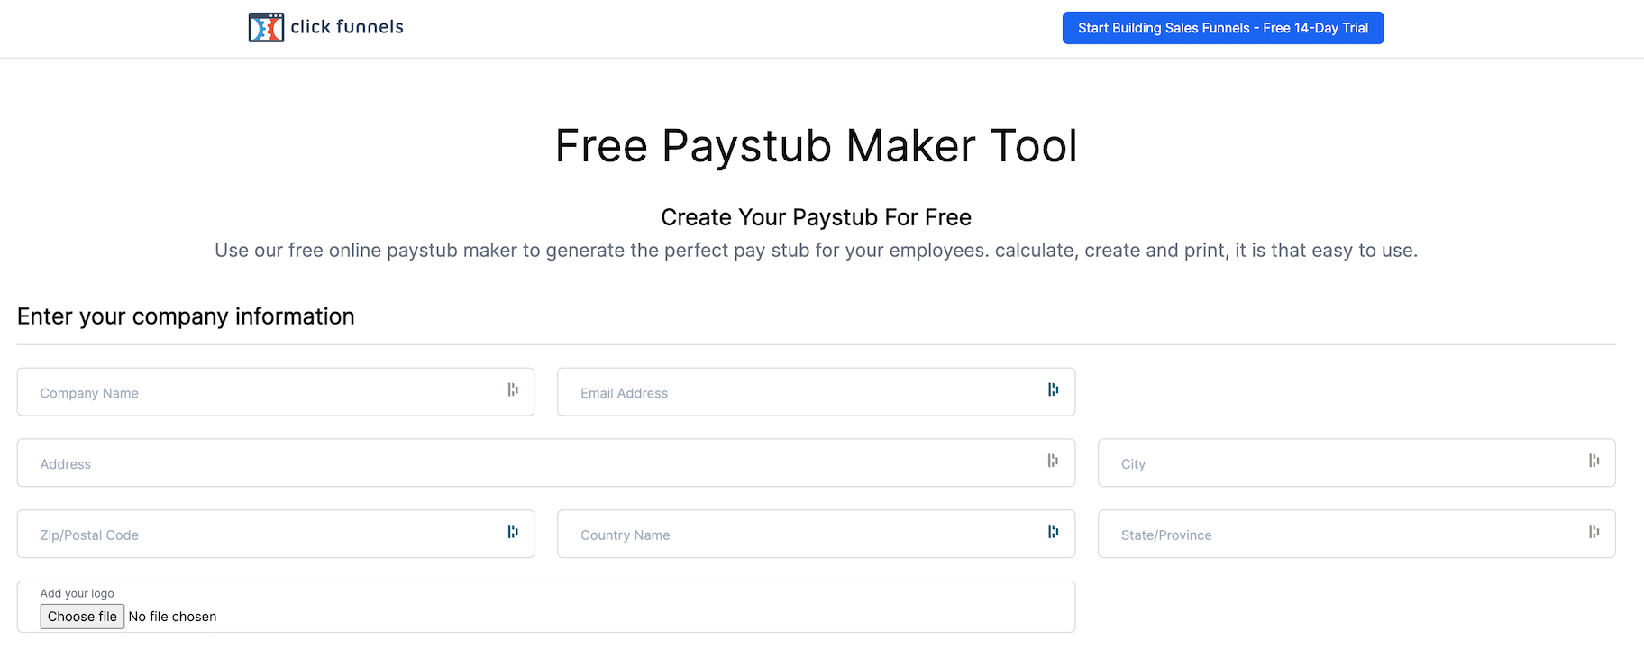Start the free 14-day trial
Image resolution: width=1644 pixels, height=659 pixels.
1222,28
